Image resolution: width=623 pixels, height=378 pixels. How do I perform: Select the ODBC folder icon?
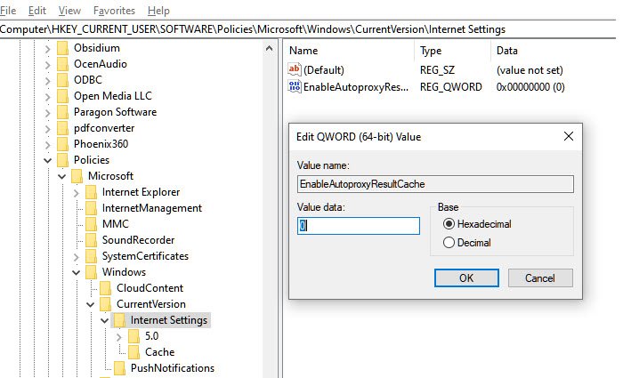point(63,80)
